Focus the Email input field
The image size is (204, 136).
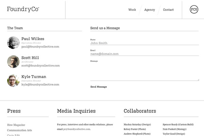tap(144, 54)
